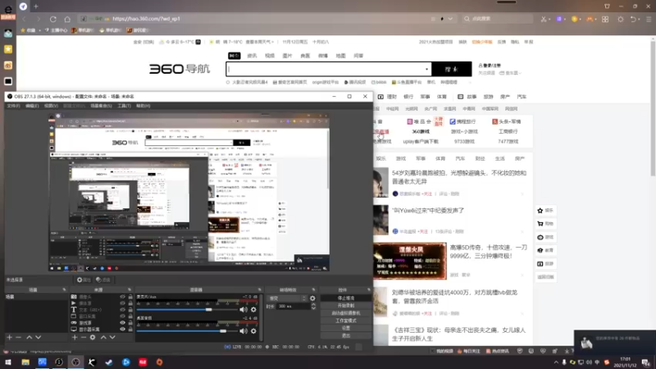This screenshot has width=656, height=369.
Task: Open the OBS 场景集合(S) menu
Action: (101, 106)
